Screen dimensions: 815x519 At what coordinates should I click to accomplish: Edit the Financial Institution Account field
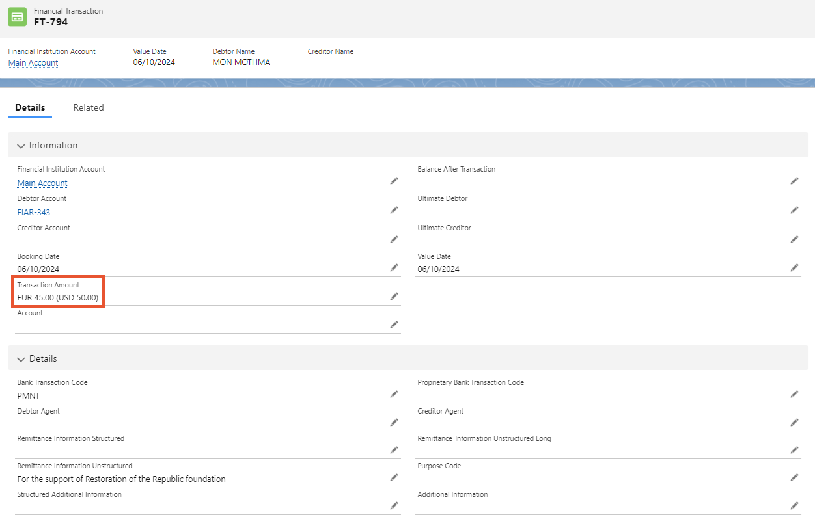tap(394, 181)
